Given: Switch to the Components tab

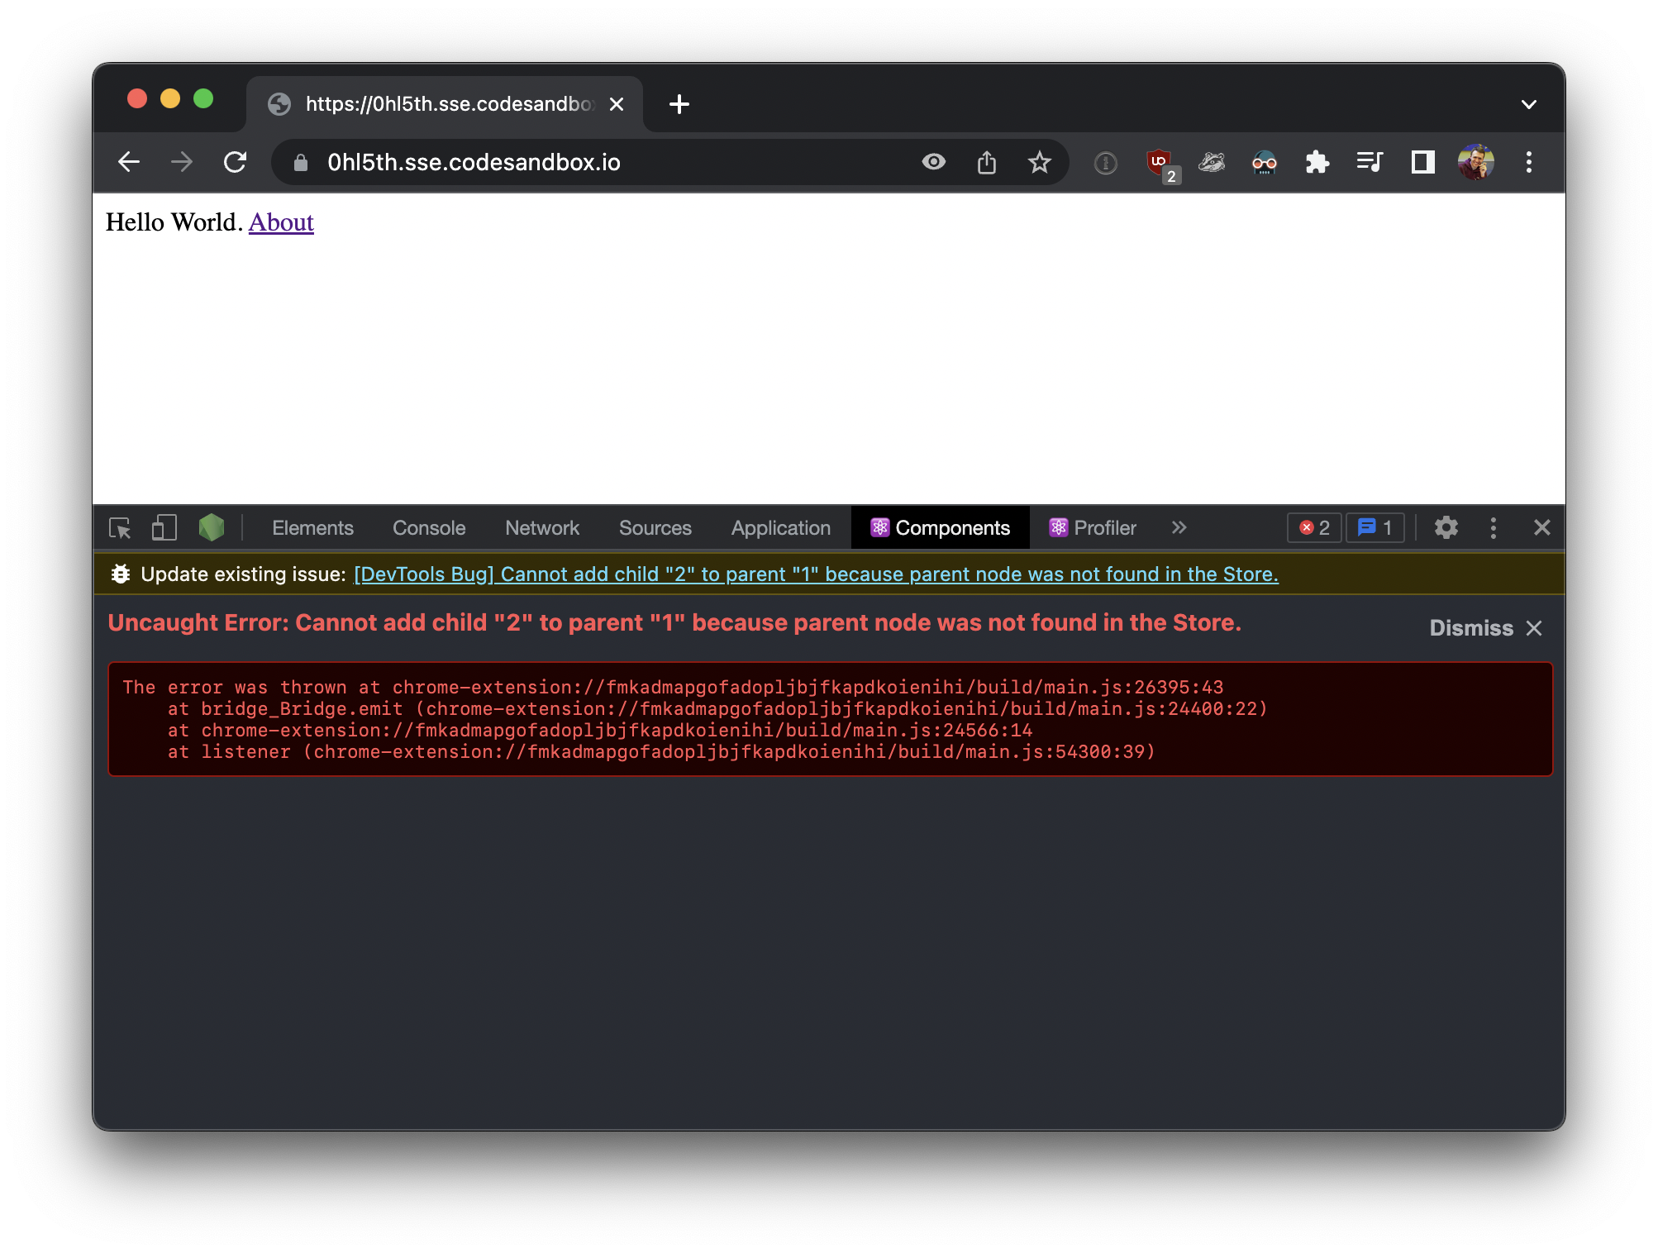Looking at the screenshot, I should [x=939, y=527].
